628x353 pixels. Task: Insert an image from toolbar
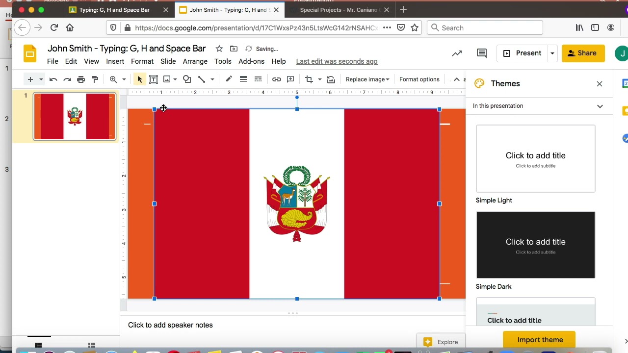click(x=167, y=79)
